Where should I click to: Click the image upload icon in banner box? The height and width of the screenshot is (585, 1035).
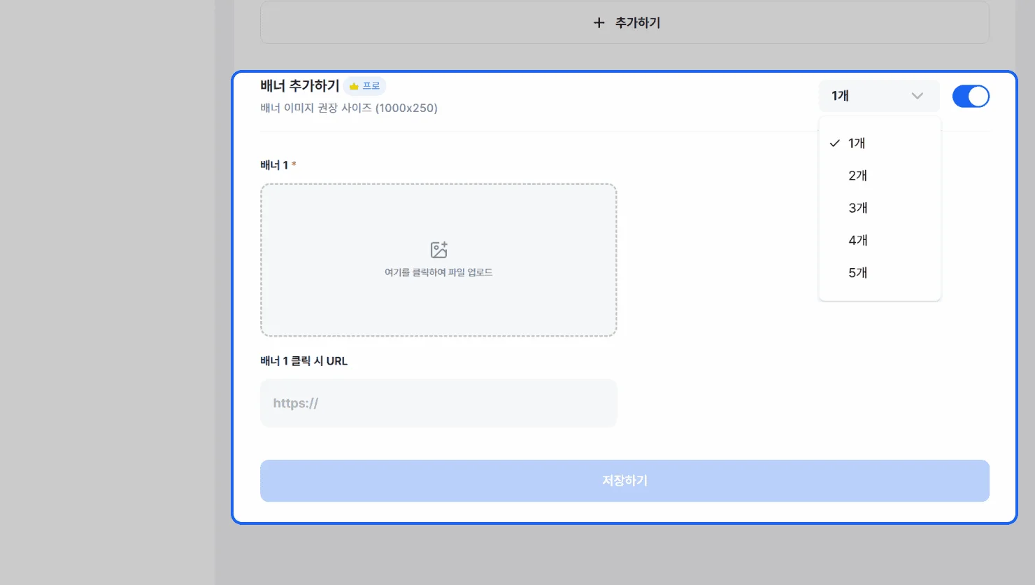point(438,250)
